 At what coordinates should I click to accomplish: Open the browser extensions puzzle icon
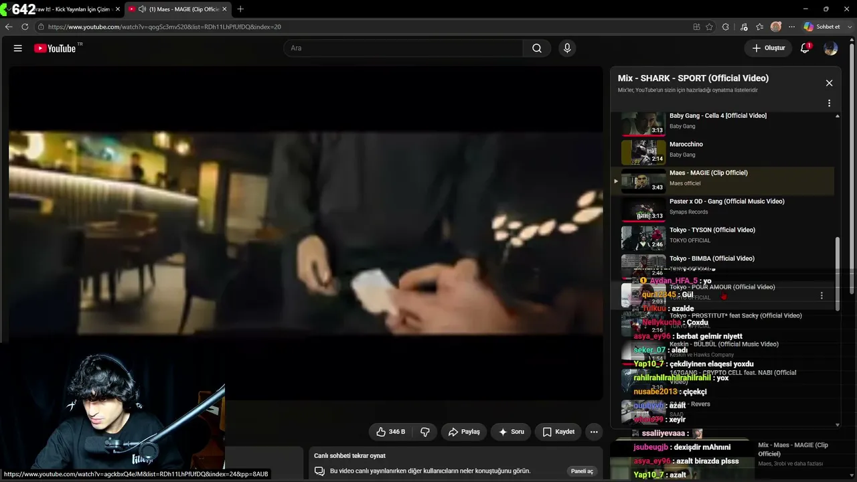tap(726, 27)
